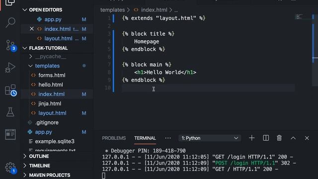
Task: Click 'Homepage' text in the editor
Action: click(147, 41)
